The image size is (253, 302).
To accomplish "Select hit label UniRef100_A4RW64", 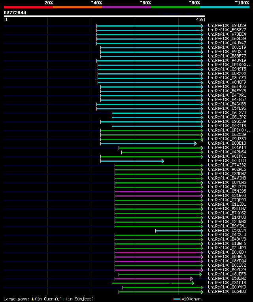I will 227,152.
